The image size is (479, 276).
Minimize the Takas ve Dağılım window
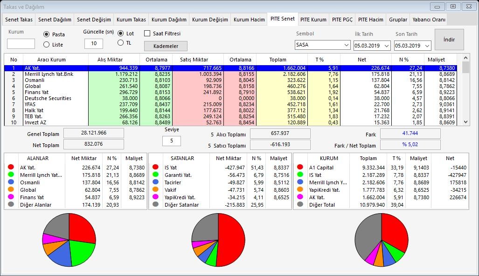[x=437, y=7]
